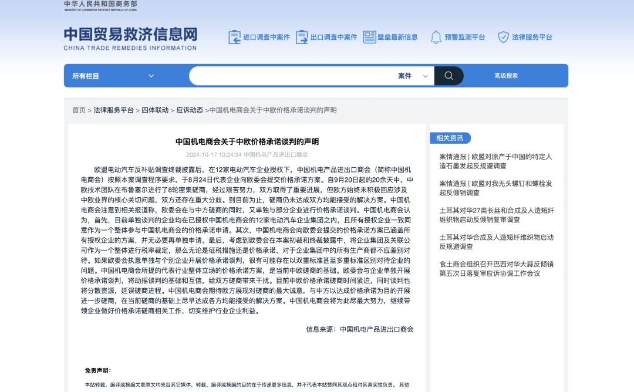
Task: Click the 进口调查中案件 clipboard icon
Action: tap(234, 37)
